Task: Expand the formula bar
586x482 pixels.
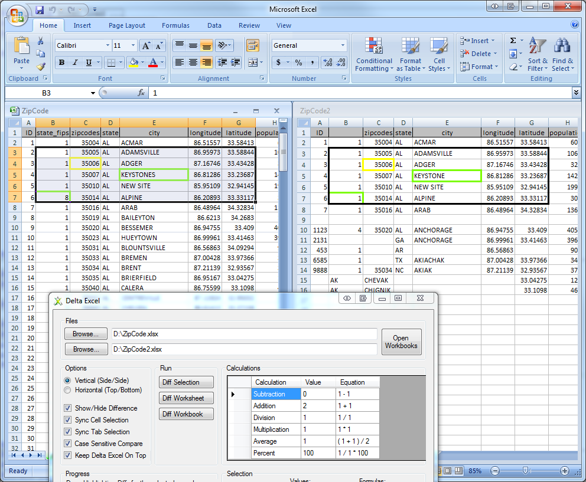Action: [576, 92]
